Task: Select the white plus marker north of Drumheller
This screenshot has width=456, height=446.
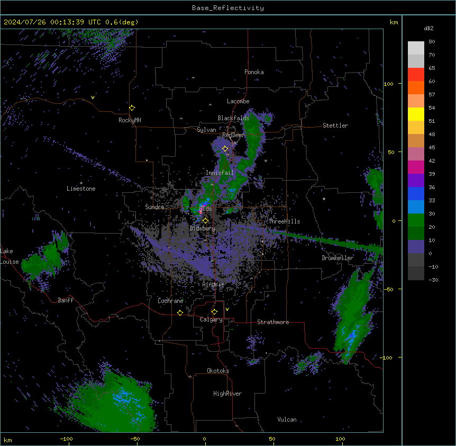Action: (x=324, y=199)
